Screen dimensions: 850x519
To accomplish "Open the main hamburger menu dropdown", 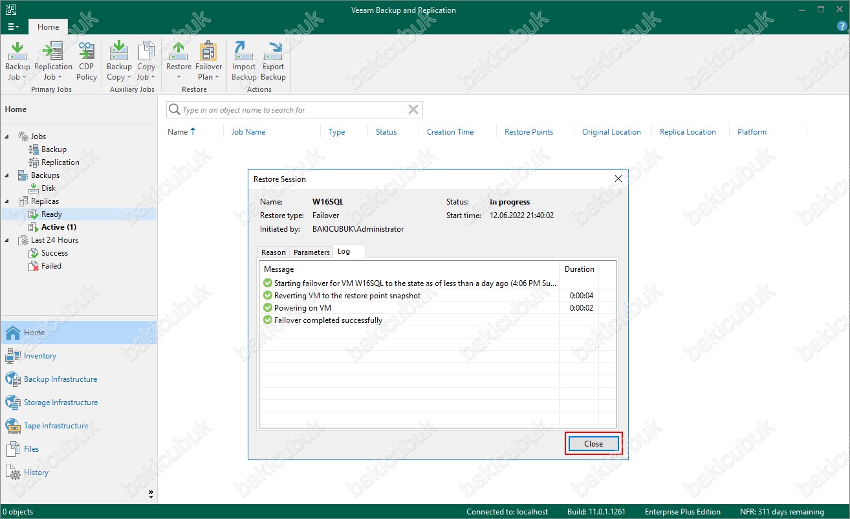I will pyautogui.click(x=13, y=27).
